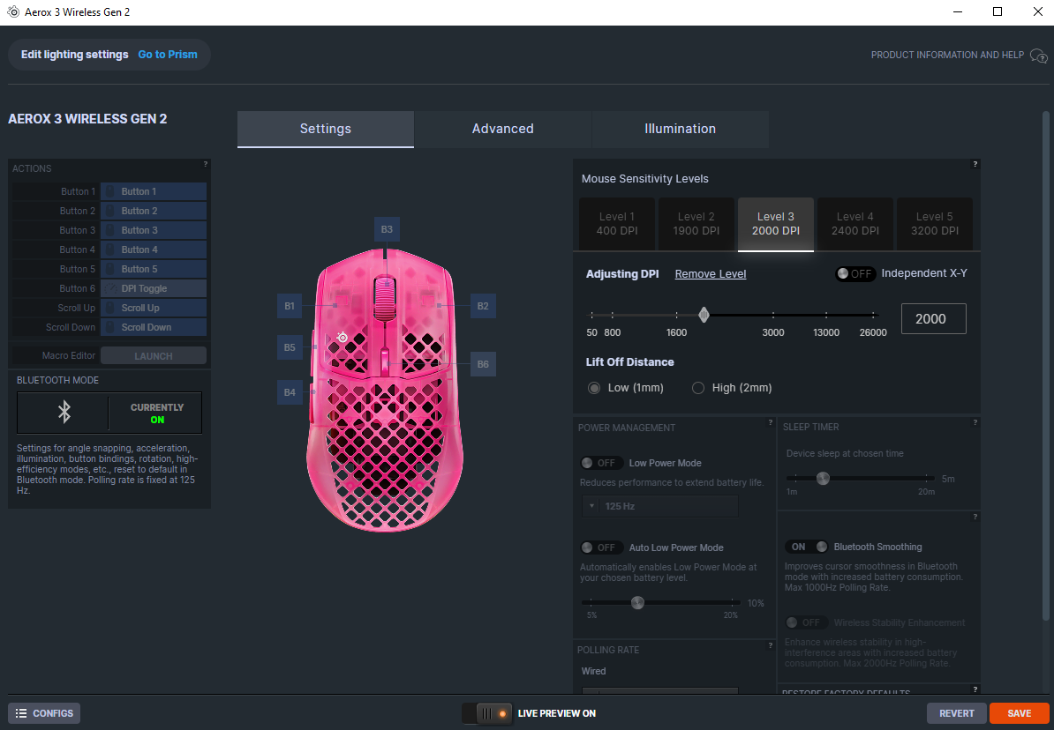Toggle the Independent X-Y switch
The image size is (1054, 730).
tap(854, 273)
